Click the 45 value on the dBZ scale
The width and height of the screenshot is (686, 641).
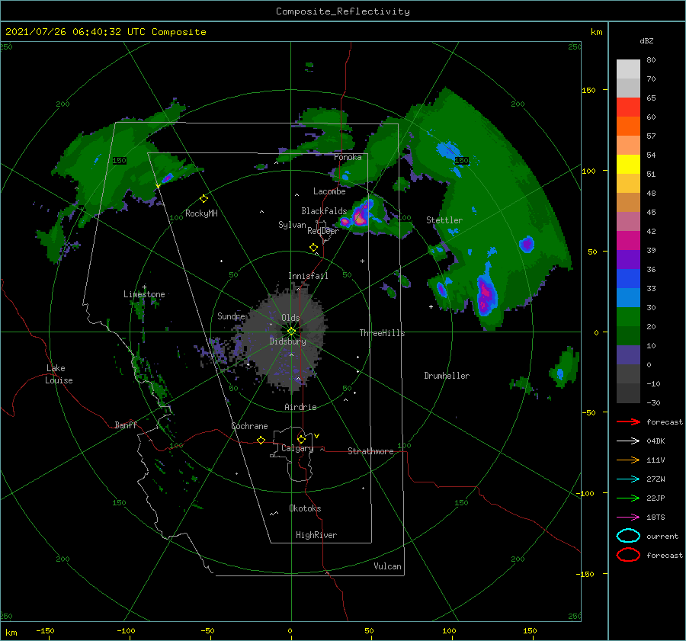(x=651, y=212)
